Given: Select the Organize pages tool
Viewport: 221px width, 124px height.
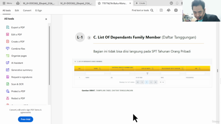Looking at the screenshot, I should coord(19,56).
